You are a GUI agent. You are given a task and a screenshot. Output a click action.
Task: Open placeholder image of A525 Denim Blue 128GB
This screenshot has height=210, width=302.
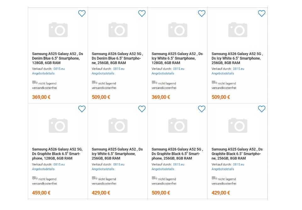[58, 30]
